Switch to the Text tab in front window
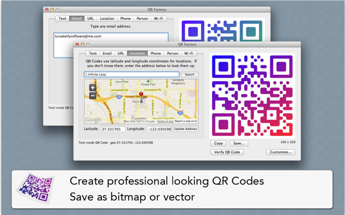Image resolution: width=345 pixels, height=215 pixels. click(93, 53)
